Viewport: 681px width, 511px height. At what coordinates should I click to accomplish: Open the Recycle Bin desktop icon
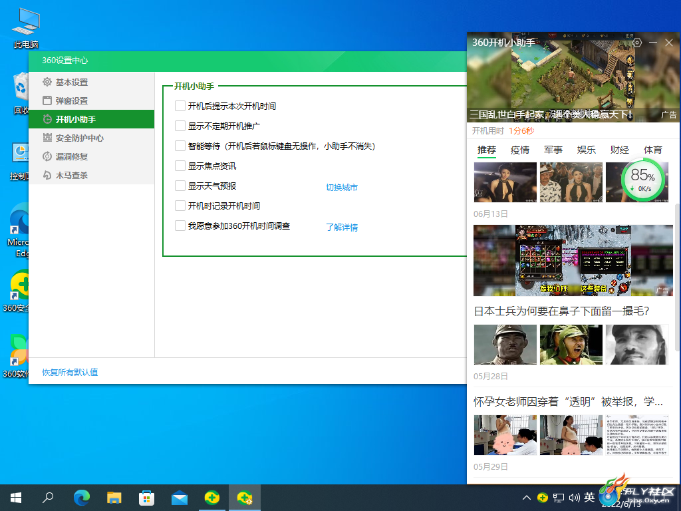point(21,93)
